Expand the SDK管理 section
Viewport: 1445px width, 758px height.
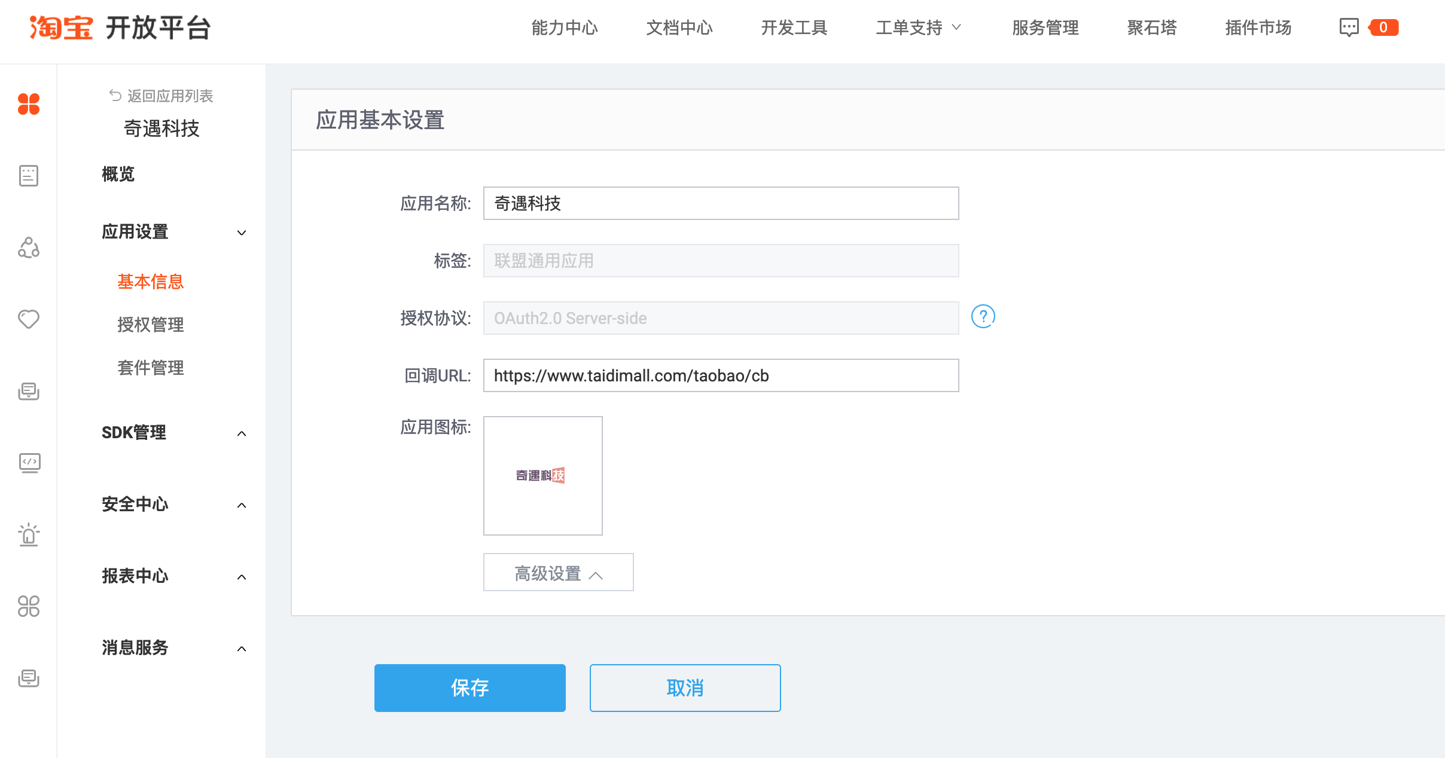(241, 433)
